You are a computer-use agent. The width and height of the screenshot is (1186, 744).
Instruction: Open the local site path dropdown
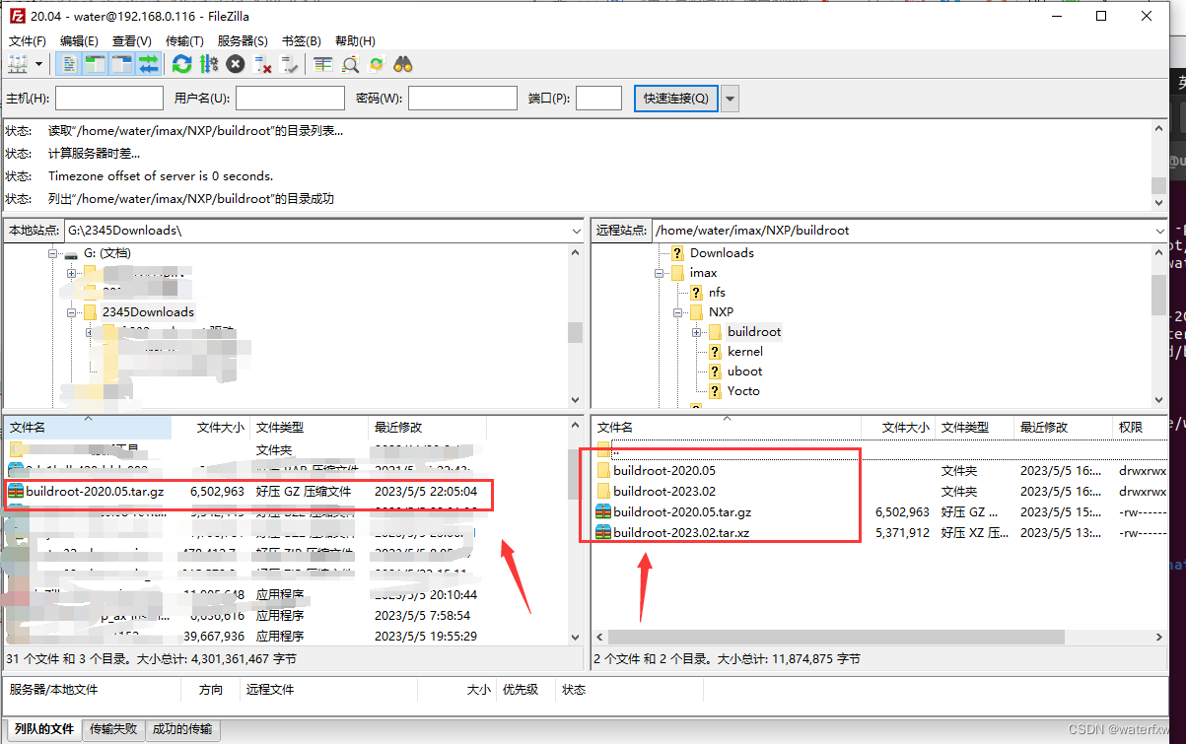(577, 230)
